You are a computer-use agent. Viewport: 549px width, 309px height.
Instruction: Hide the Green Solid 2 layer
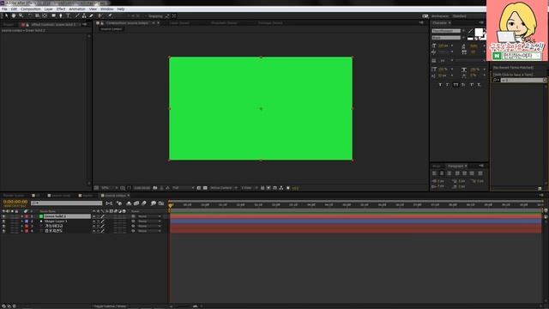(x=3, y=216)
